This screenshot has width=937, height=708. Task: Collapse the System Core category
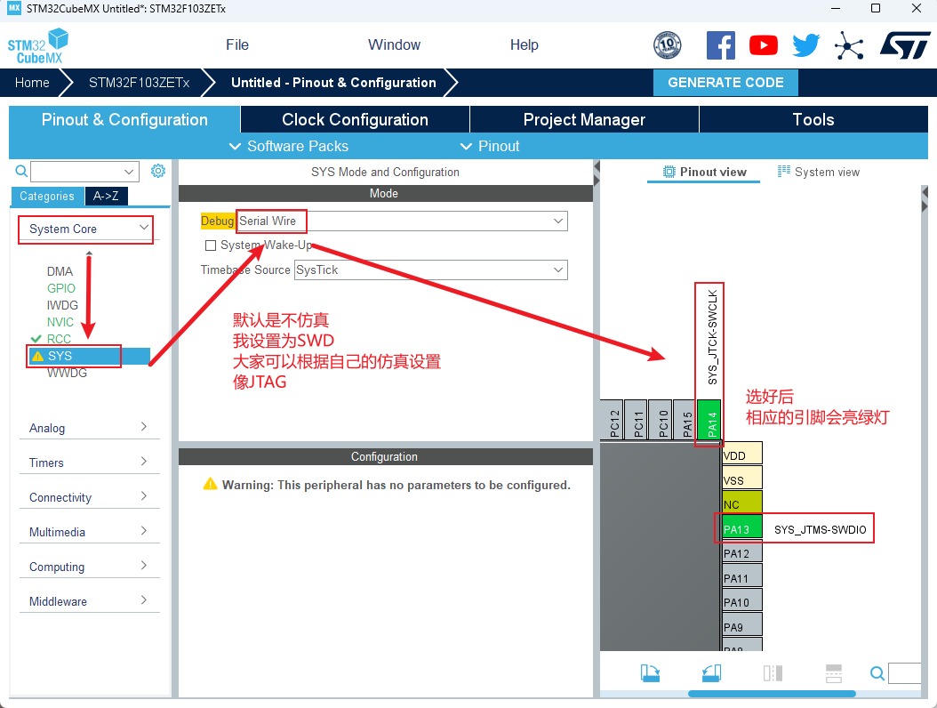(x=88, y=229)
